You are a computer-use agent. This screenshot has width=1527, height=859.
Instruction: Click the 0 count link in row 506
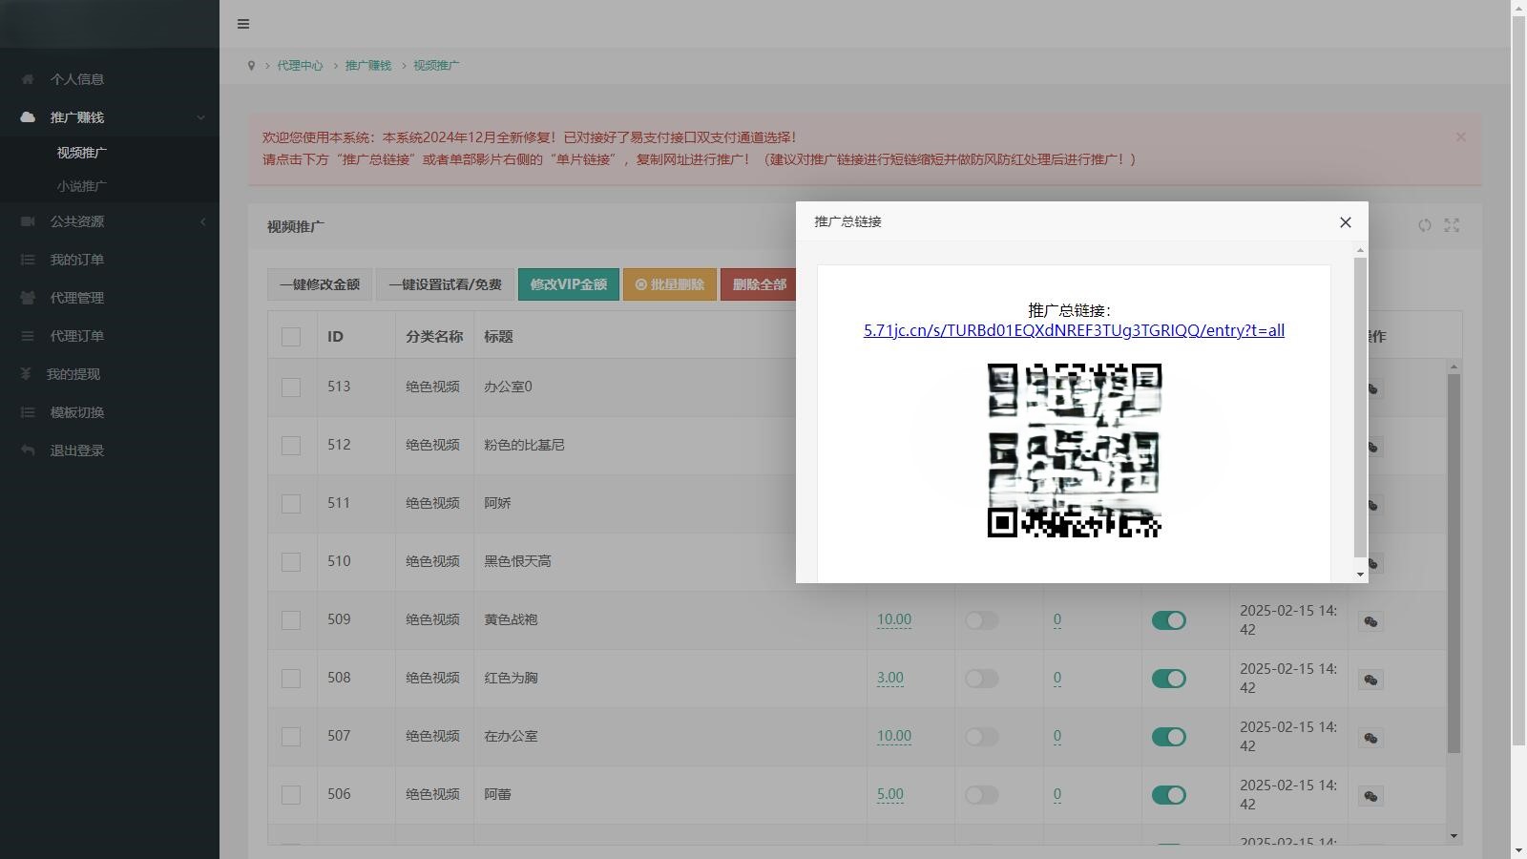point(1057,794)
